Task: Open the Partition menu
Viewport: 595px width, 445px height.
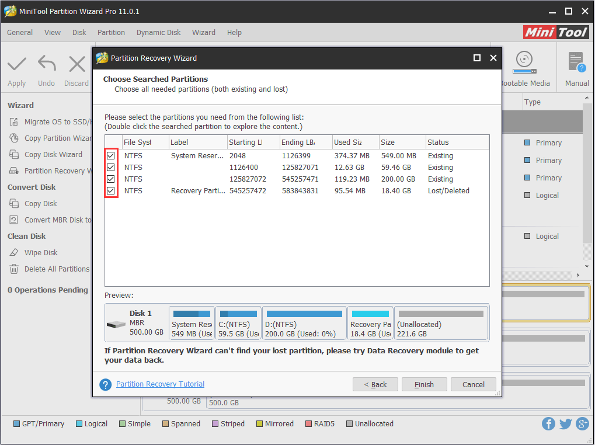Action: click(111, 33)
